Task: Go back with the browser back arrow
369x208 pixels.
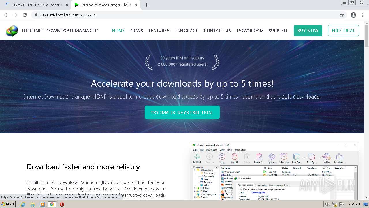Action: coord(6,15)
